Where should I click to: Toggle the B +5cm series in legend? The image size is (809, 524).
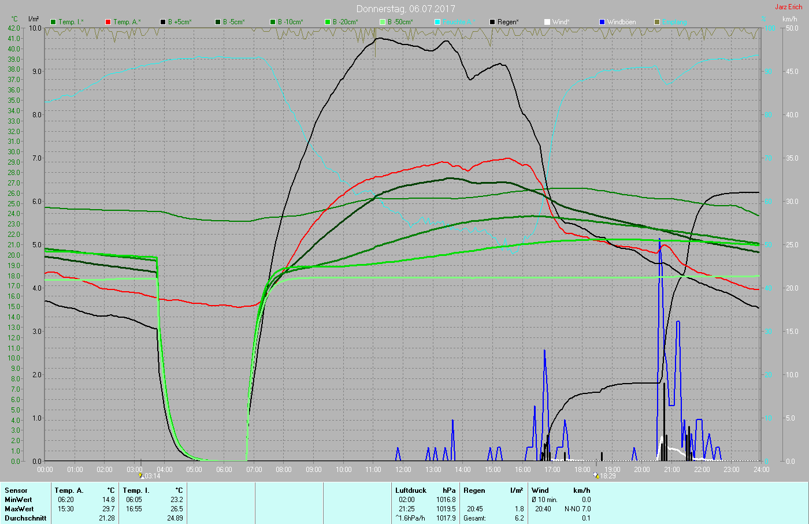163,22
